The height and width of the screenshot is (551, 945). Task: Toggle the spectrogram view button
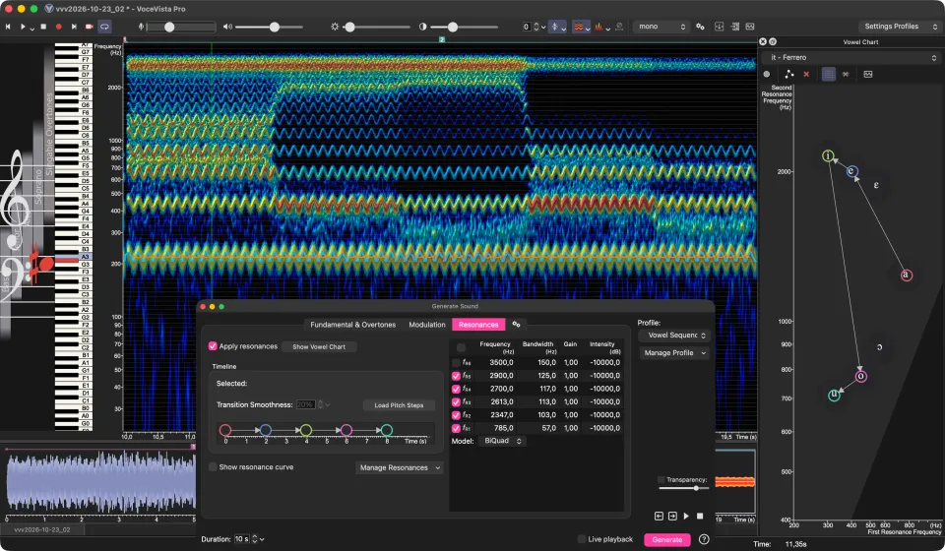[x=579, y=27]
